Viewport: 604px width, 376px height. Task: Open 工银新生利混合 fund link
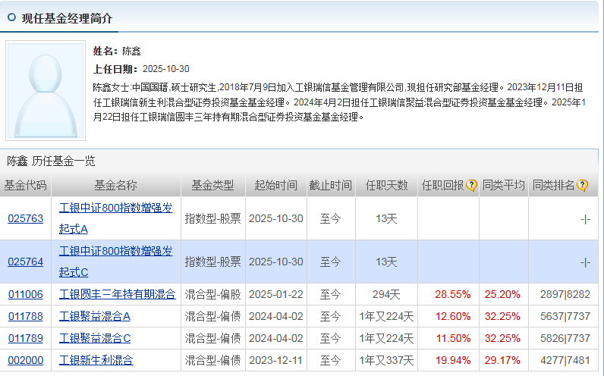point(96,360)
